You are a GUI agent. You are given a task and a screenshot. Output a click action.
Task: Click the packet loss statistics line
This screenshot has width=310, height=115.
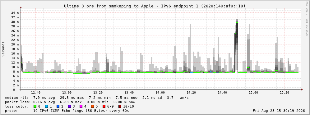coord(70,102)
